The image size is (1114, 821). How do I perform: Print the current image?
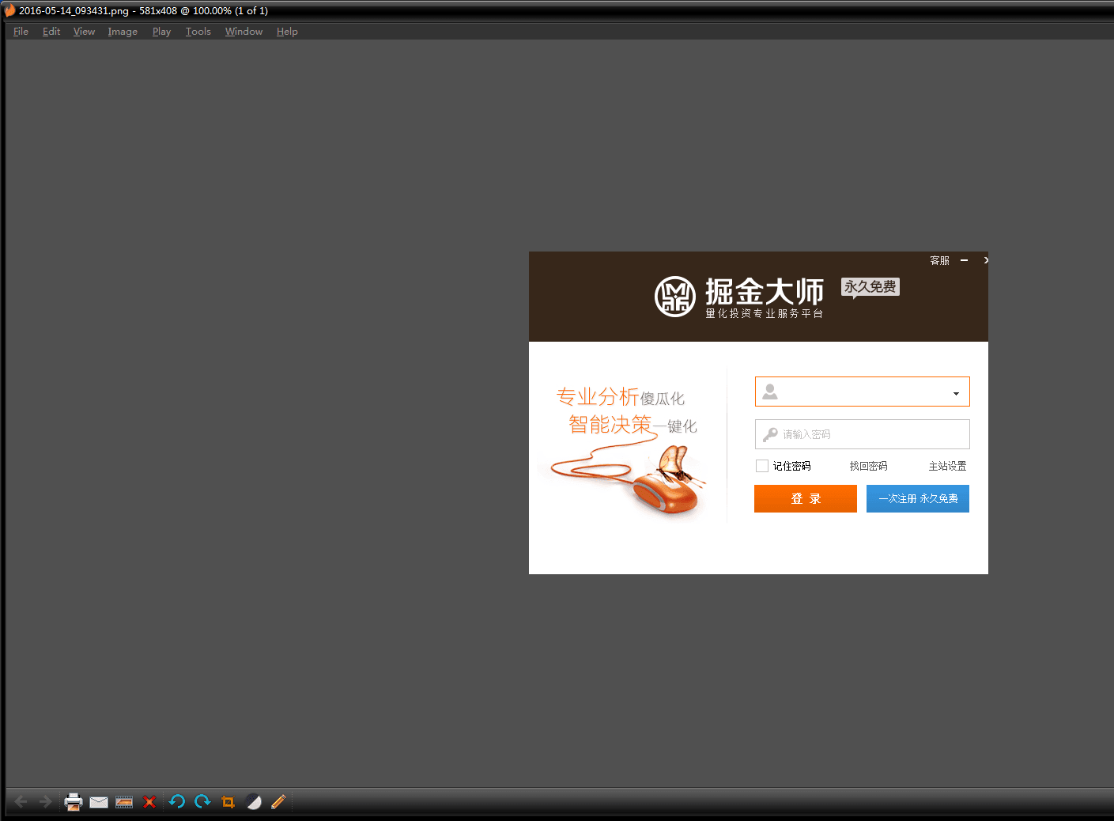pyautogui.click(x=73, y=801)
